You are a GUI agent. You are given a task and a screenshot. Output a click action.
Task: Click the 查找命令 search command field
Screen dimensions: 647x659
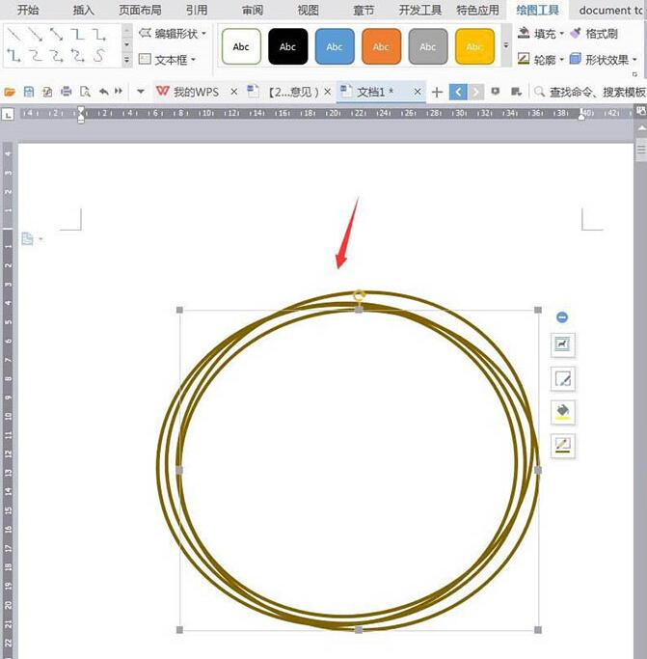pyautogui.click(x=593, y=93)
